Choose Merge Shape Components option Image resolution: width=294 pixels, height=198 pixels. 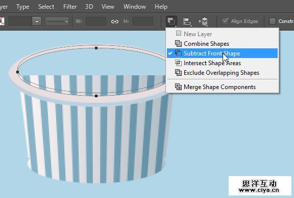pyautogui.click(x=222, y=87)
